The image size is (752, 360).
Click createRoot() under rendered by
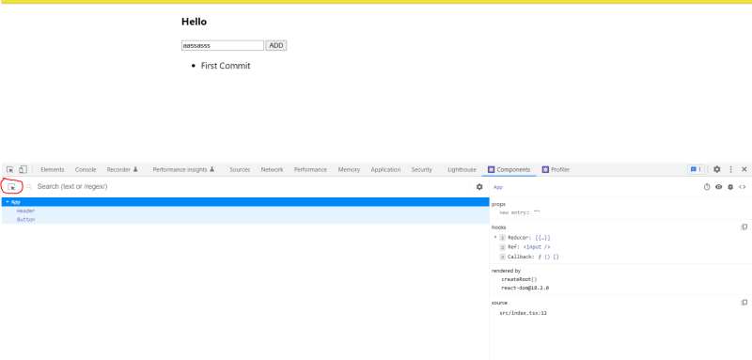(520, 279)
